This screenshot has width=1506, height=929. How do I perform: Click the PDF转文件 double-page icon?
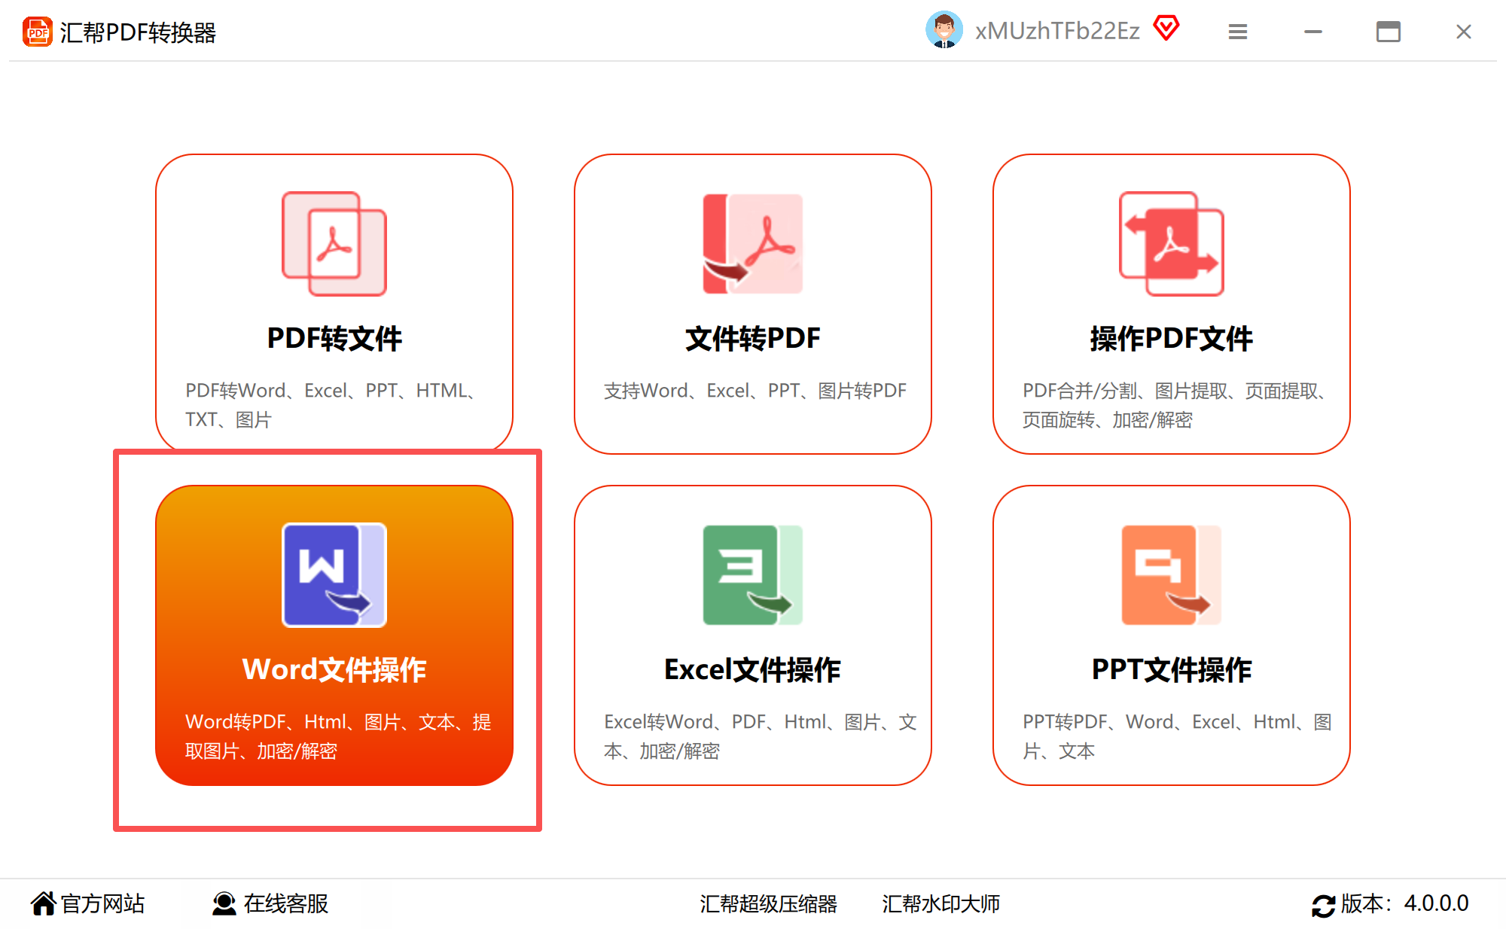[334, 243]
